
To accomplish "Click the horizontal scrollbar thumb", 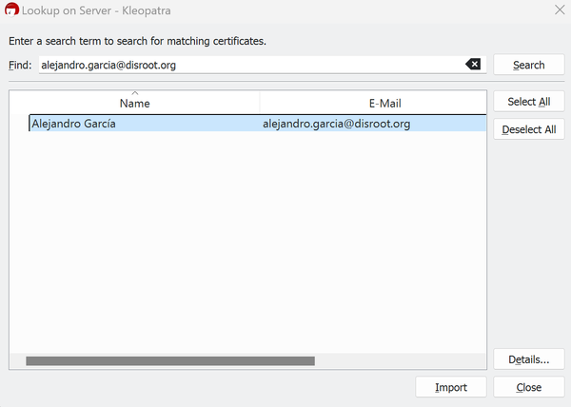I will click(169, 361).
